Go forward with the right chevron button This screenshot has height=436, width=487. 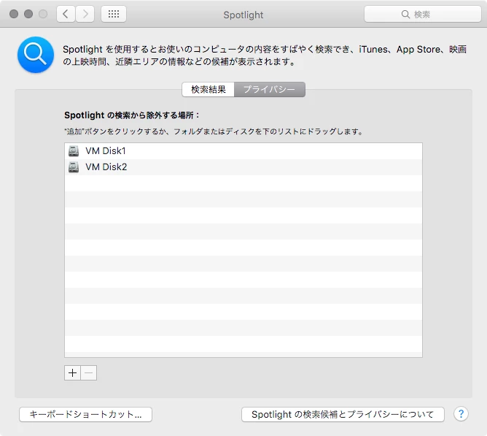pos(85,14)
